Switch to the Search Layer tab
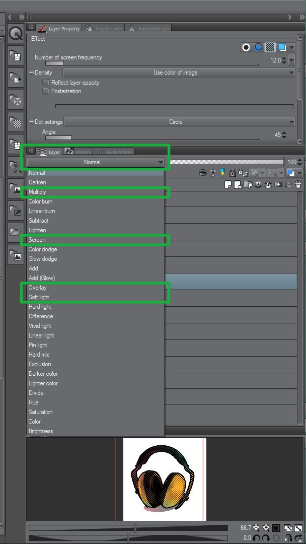306x544 pixels. (x=104, y=28)
